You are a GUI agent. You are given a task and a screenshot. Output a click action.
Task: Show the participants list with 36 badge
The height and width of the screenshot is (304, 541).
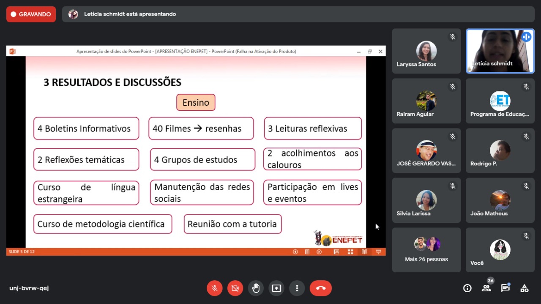(486, 288)
